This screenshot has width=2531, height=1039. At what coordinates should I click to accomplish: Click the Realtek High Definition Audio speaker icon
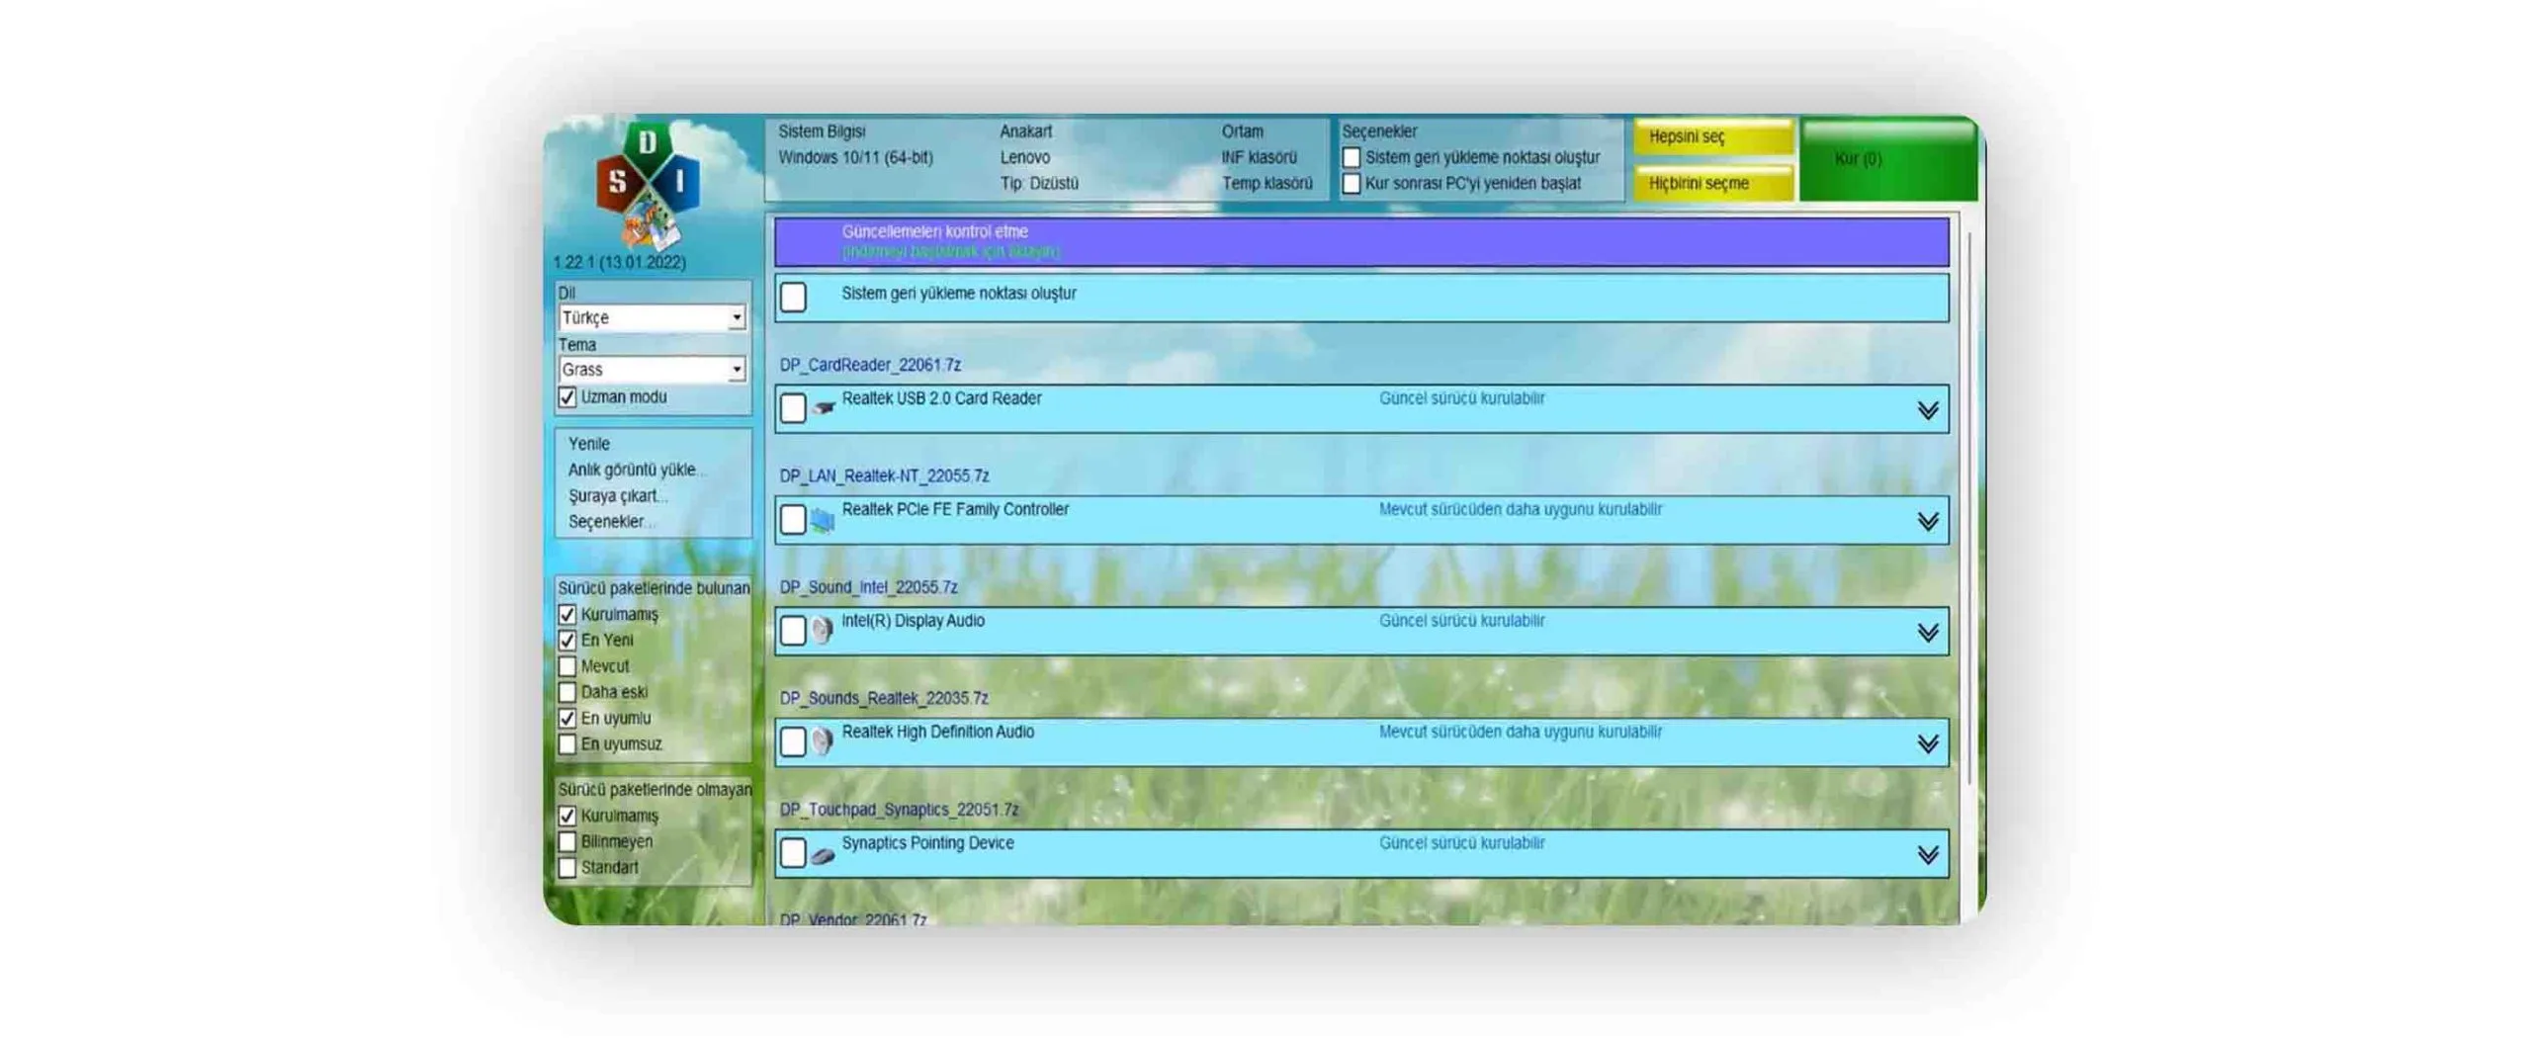pos(822,741)
